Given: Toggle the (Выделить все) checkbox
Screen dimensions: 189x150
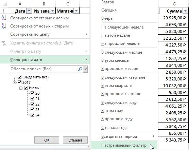Looking at the screenshot, I should pyautogui.click(x=19, y=77).
